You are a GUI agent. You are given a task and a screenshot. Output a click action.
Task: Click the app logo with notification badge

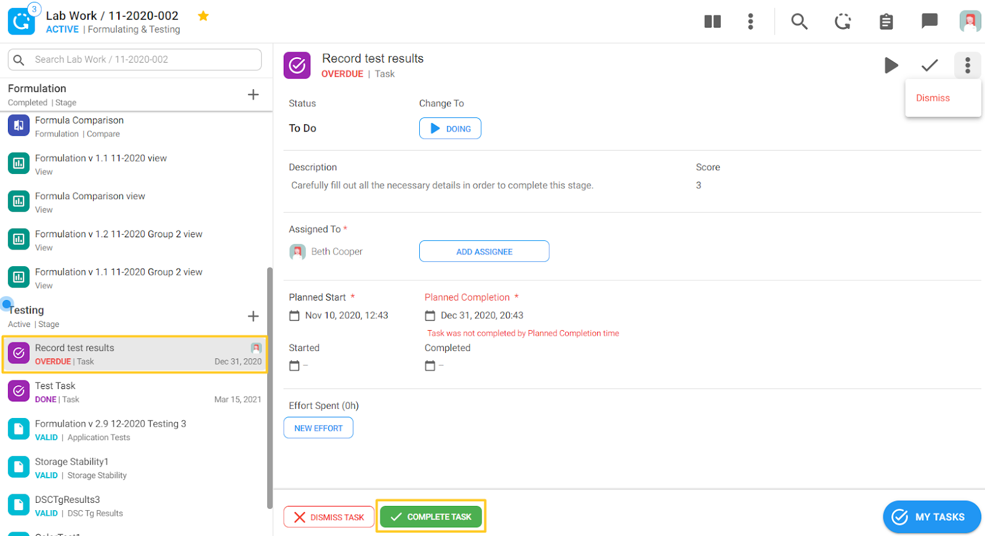[x=22, y=20]
